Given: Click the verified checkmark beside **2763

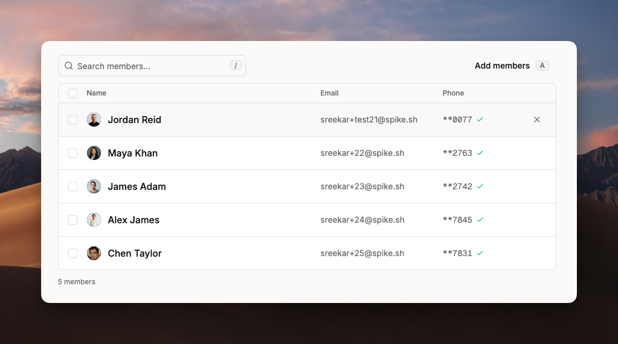Looking at the screenshot, I should coord(480,153).
